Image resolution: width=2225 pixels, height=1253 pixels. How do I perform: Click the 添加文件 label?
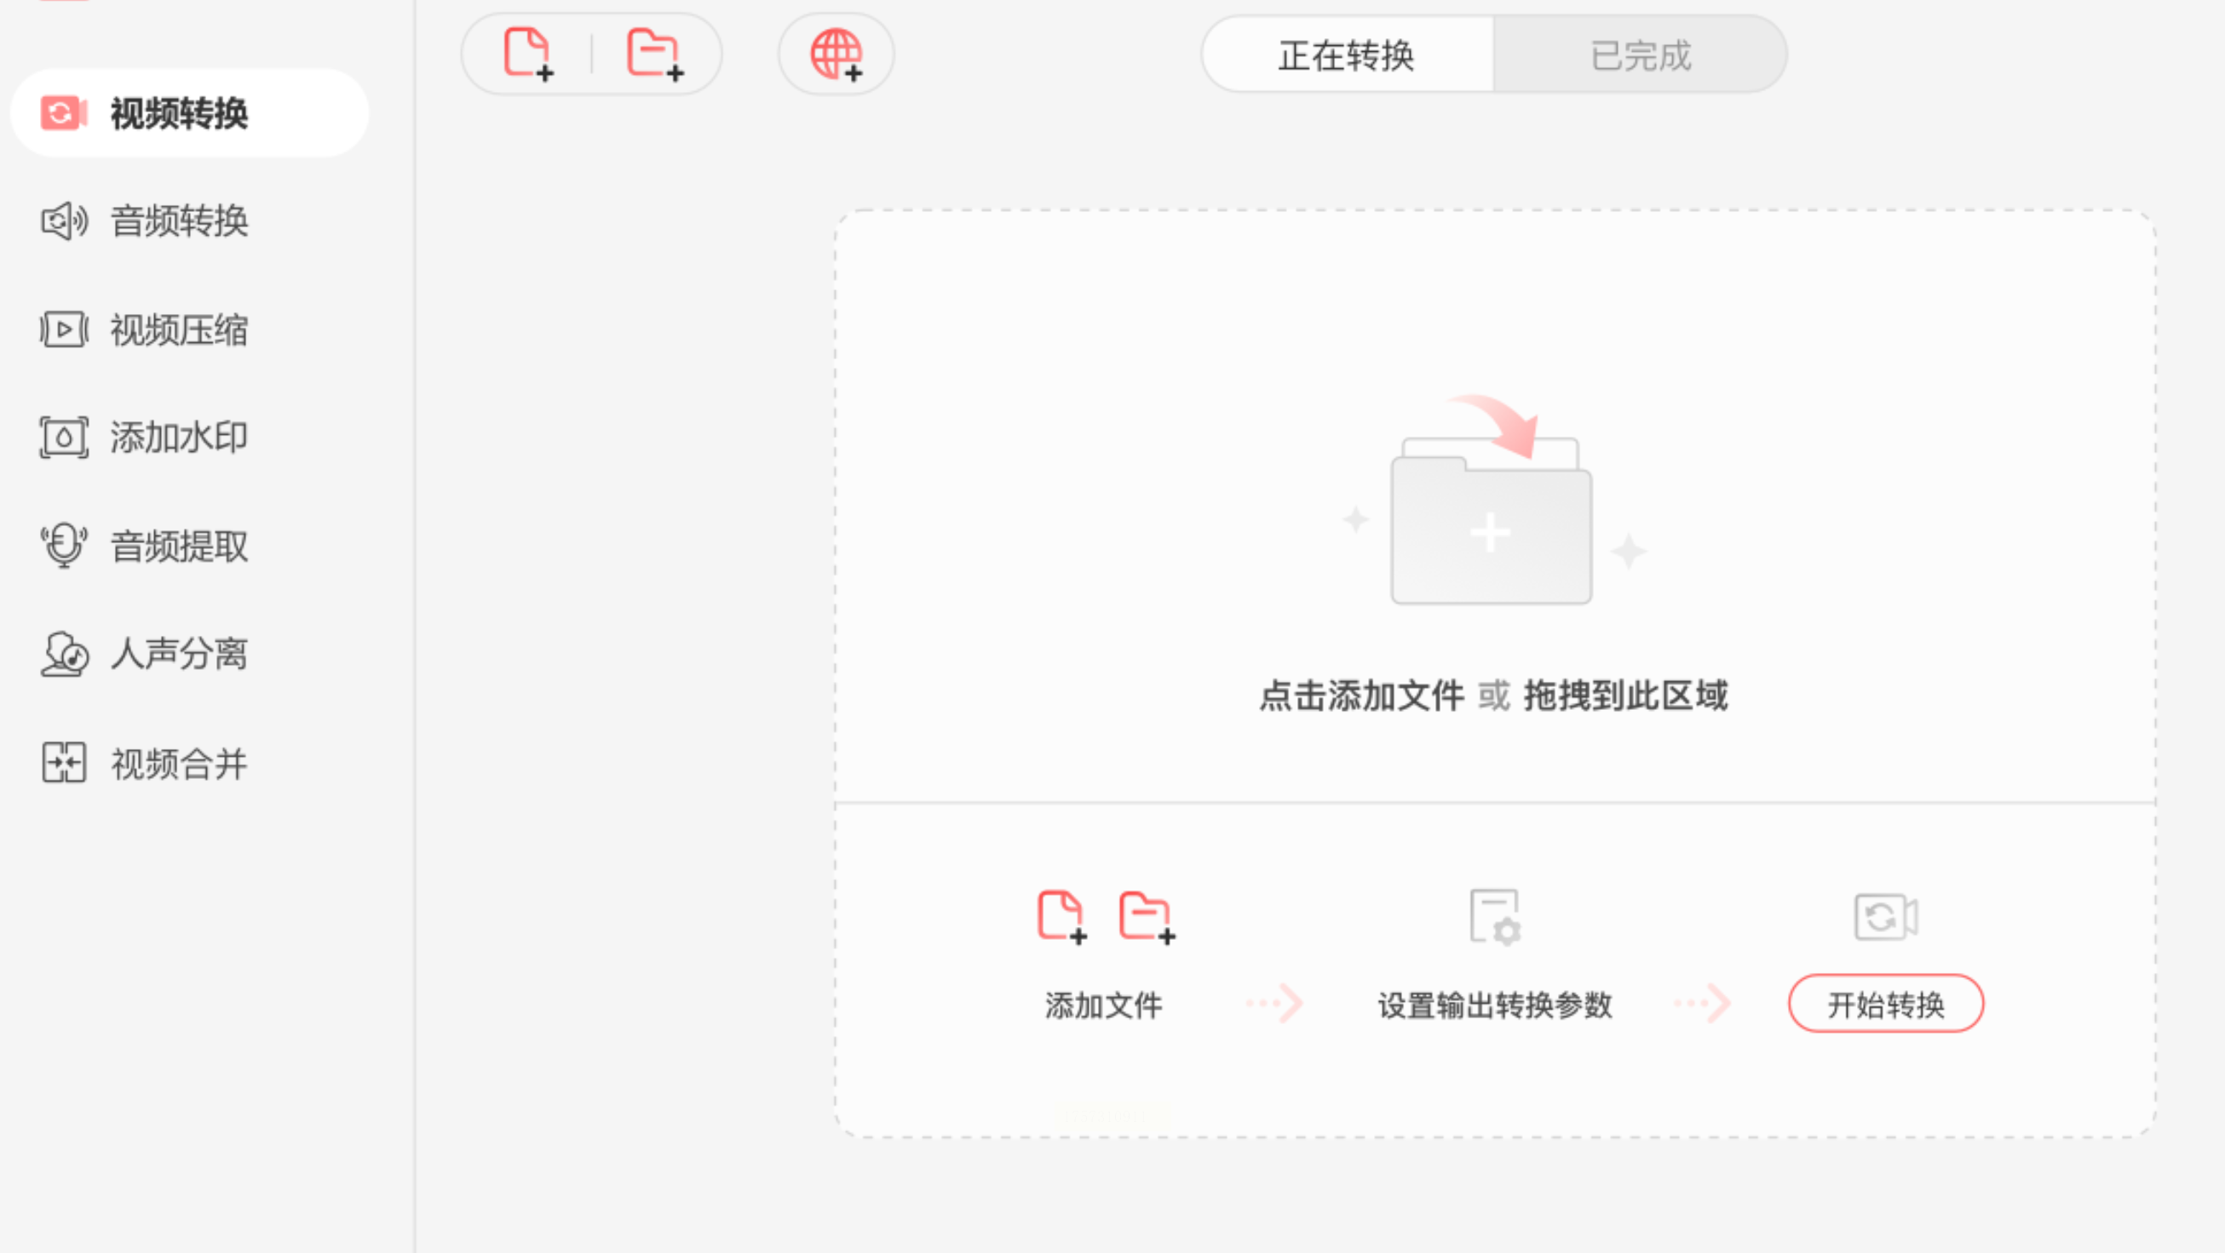(x=1104, y=1005)
